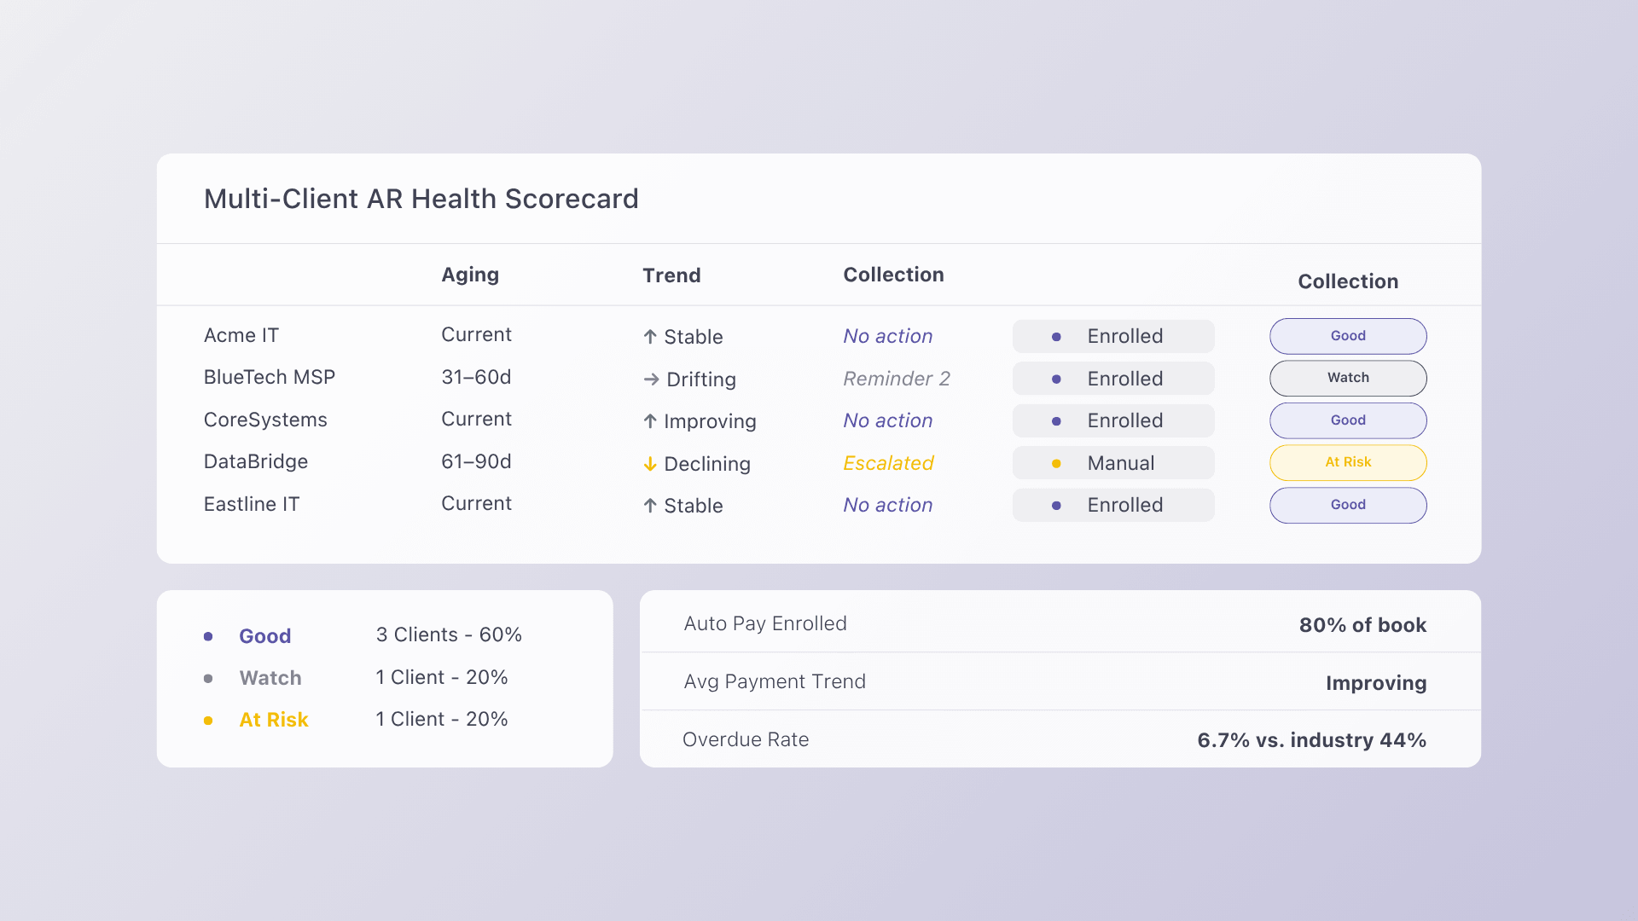
Task: Click the Enrolled pill for CoreSystems
Action: click(1113, 420)
